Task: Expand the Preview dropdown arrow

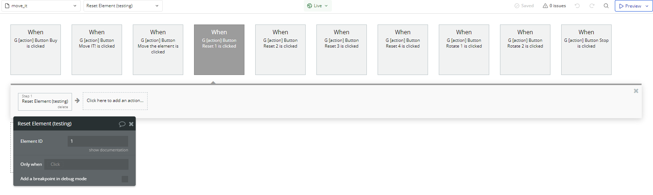Action: coord(647,6)
